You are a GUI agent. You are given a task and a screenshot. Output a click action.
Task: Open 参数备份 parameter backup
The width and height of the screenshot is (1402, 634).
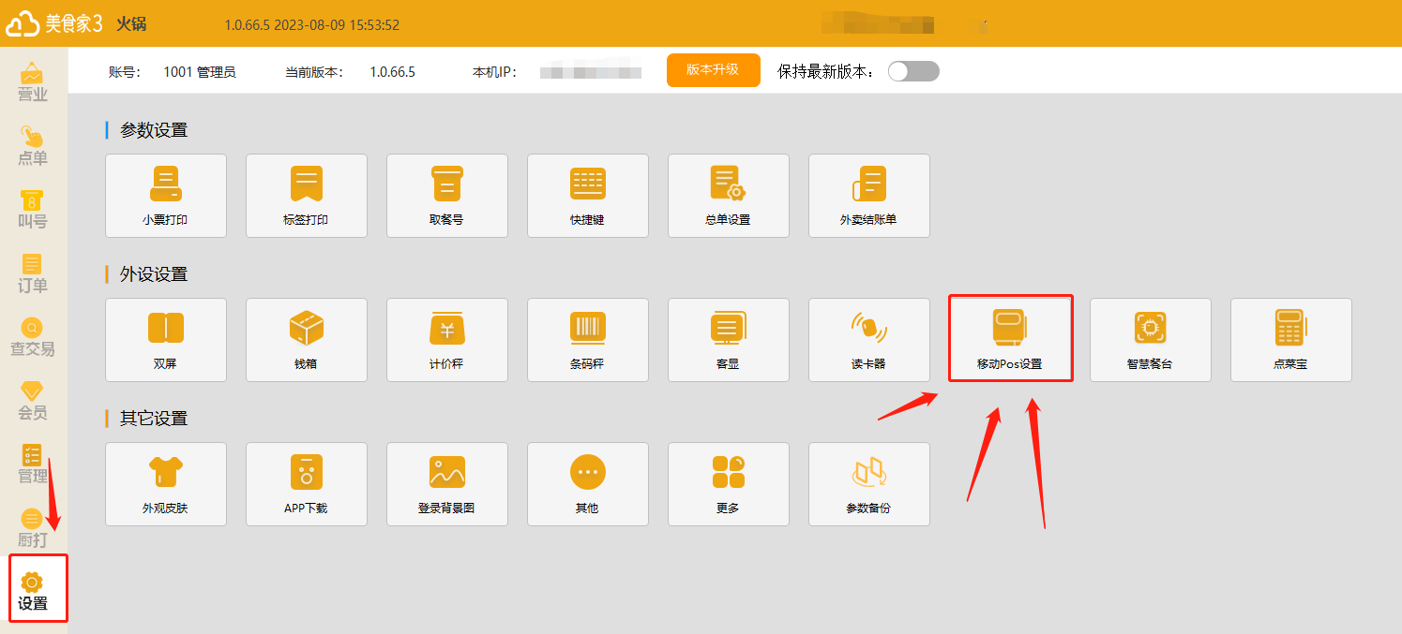click(x=869, y=484)
